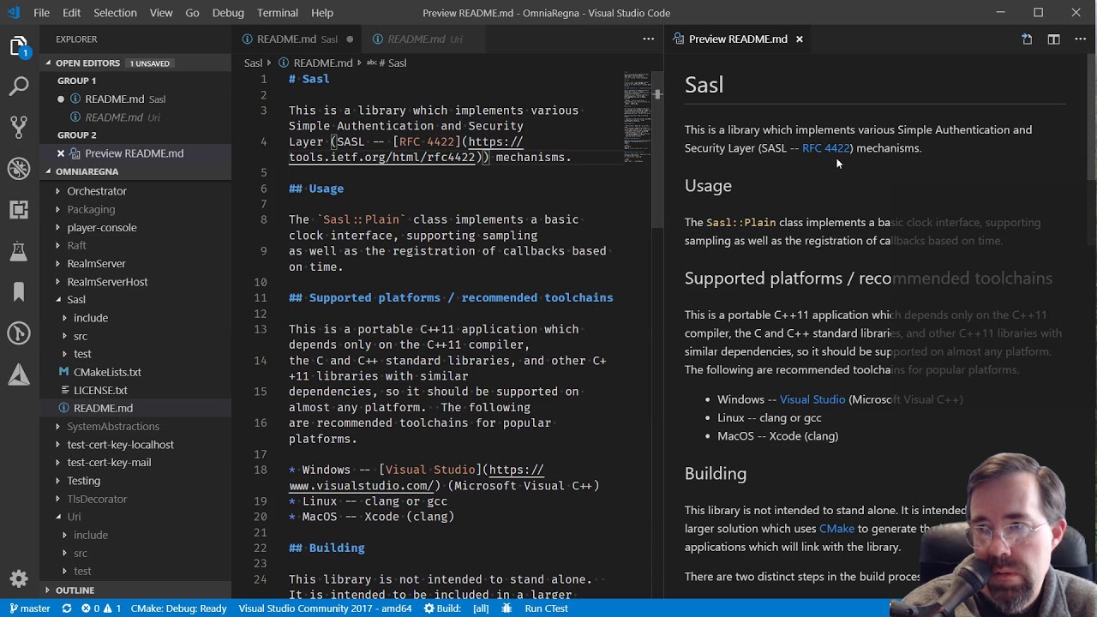Image resolution: width=1097 pixels, height=617 pixels.
Task: Show errors and warnings count in status bar
Action: [101, 608]
